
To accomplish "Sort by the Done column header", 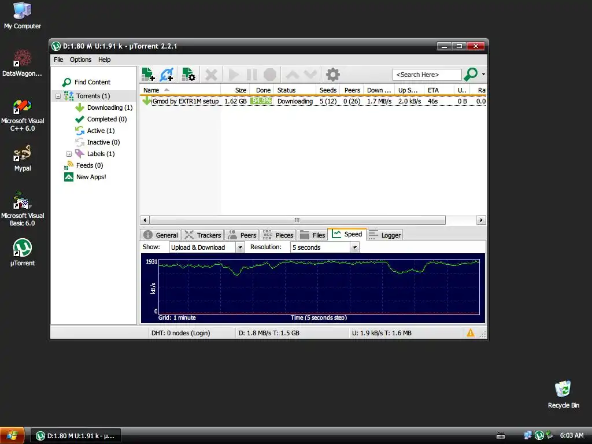I will coord(263,90).
